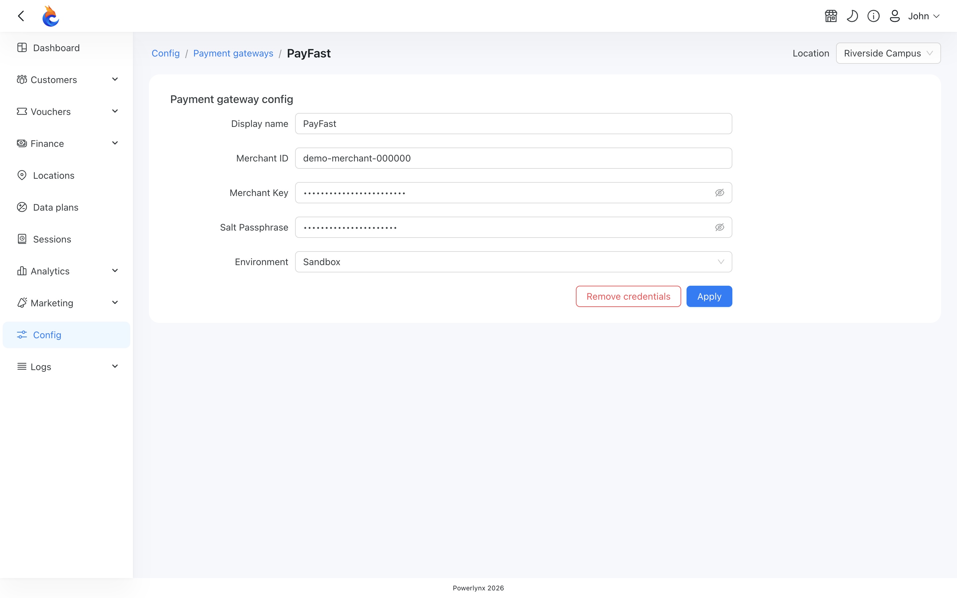Screen dimensions: 957x598
Task: Click the Data plans gauge icon
Action: click(x=22, y=207)
